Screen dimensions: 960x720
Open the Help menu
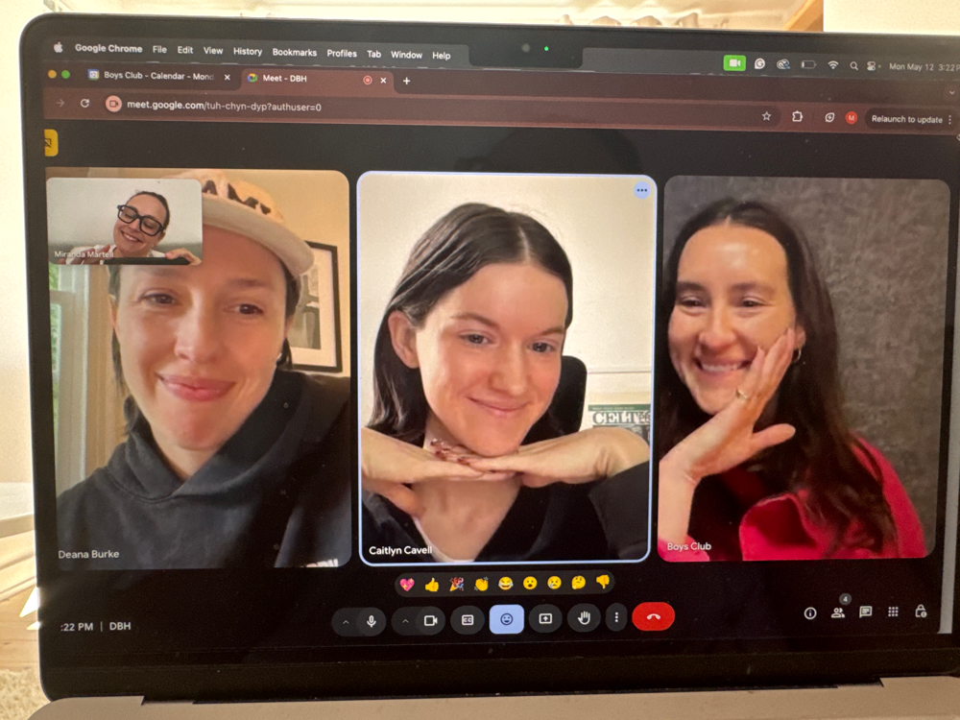click(x=441, y=56)
